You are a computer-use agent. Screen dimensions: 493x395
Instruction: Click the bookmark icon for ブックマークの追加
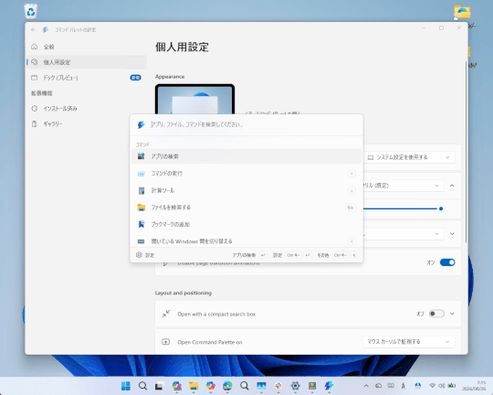point(142,224)
